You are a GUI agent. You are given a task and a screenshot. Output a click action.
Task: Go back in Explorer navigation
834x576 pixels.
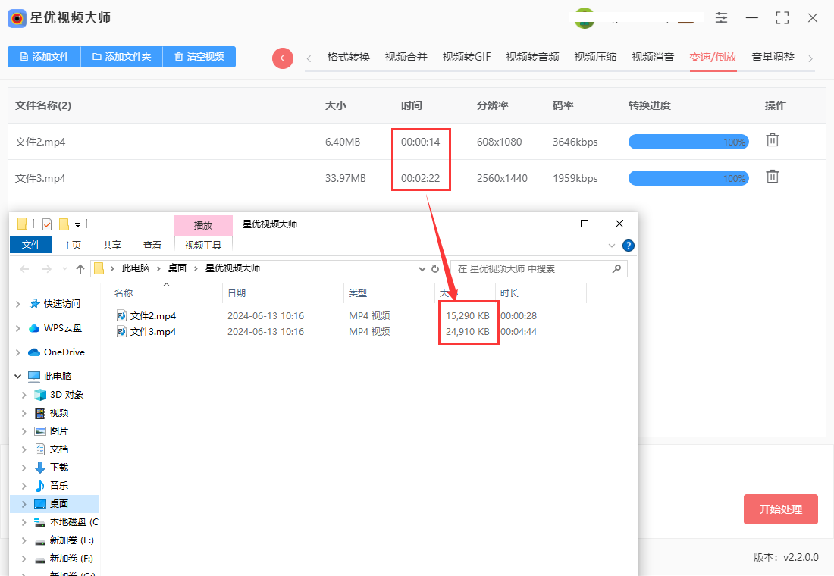24,269
